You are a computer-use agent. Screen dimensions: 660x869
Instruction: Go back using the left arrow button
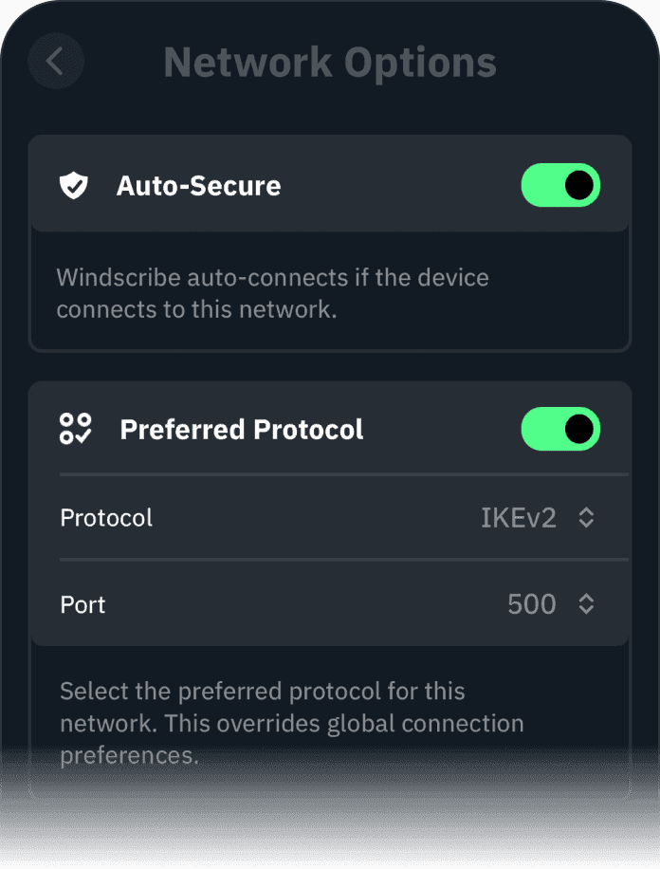coord(55,62)
